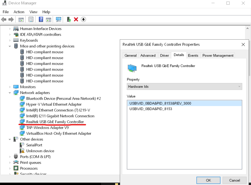Collapse Mice and other pointing devices
This screenshot has height=185, width=251.
[x=10, y=46]
